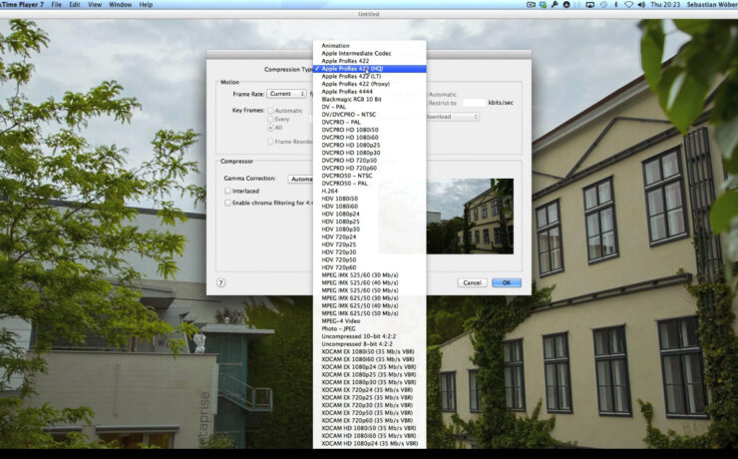Open the Gamma Correction dropdown
Image resolution: width=738 pixels, height=459 pixels.
300,179
